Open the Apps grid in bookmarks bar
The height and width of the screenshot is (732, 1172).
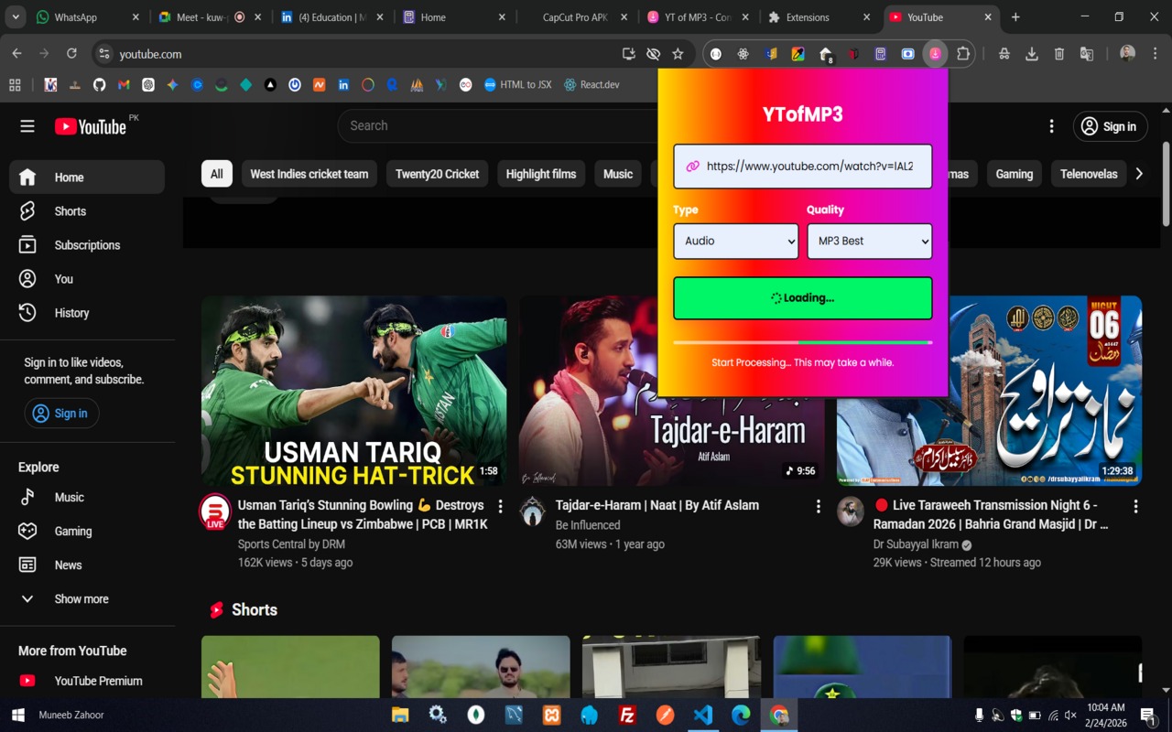[15, 85]
